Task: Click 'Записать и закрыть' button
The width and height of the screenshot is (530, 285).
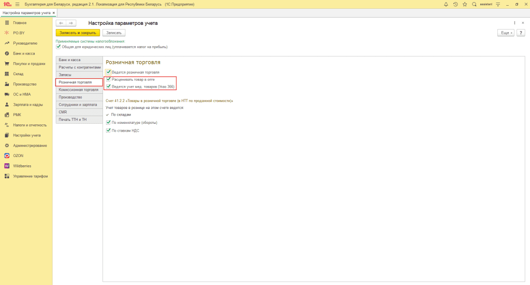Action: click(77, 33)
